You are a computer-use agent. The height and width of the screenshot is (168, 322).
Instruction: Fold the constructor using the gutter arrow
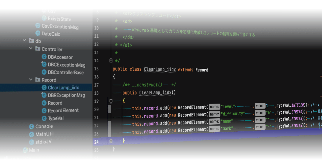click(111, 101)
